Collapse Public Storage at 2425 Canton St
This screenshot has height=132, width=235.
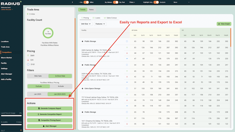tap(83, 41)
